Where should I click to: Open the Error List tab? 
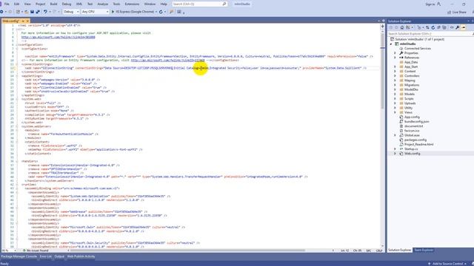[x=46, y=256]
